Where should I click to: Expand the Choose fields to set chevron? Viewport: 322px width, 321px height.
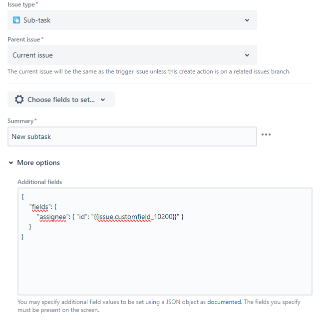pos(103,99)
